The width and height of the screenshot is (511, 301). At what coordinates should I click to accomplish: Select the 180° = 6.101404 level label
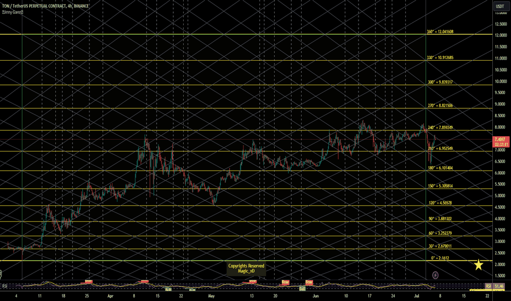point(440,168)
